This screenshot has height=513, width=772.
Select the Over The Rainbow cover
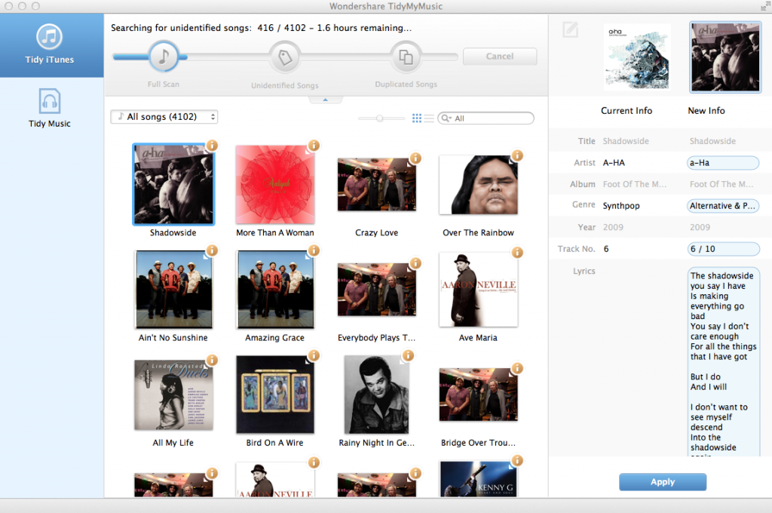click(x=479, y=185)
